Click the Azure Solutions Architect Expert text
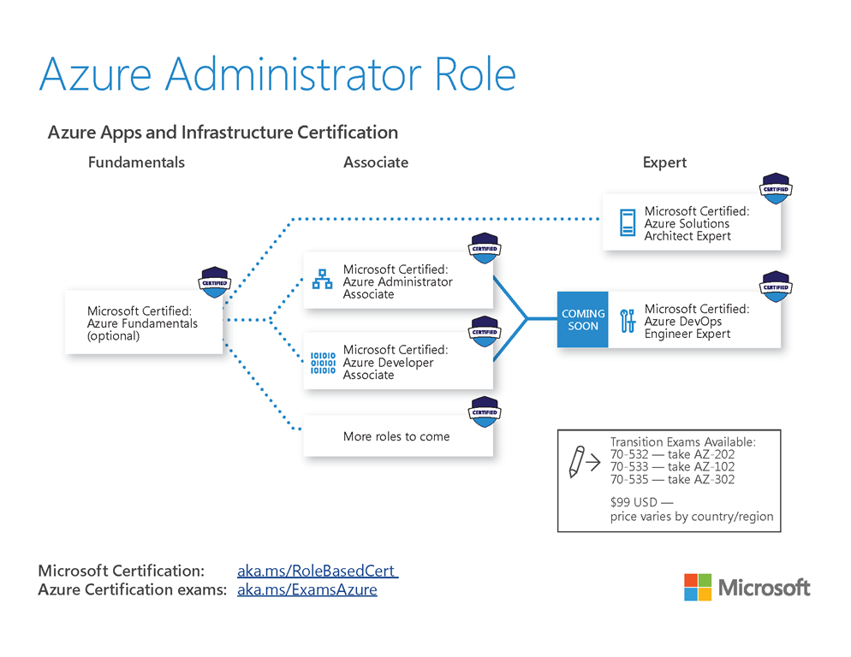The height and width of the screenshot is (657, 851). click(697, 223)
